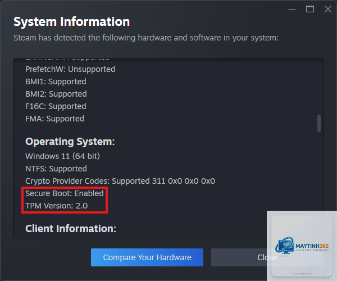The width and height of the screenshot is (337, 281).
Task: Click the Client Information heading
Action: pyautogui.click(x=71, y=229)
